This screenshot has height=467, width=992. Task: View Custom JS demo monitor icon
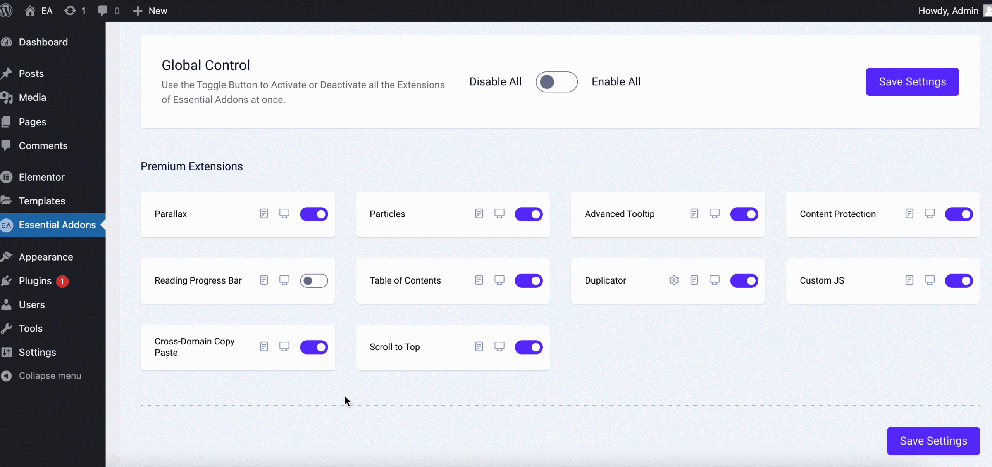[930, 280]
